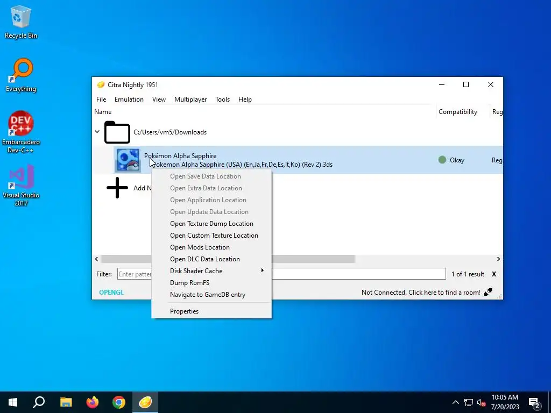Click Citra icon in taskbar
The height and width of the screenshot is (413, 551).
[145, 402]
